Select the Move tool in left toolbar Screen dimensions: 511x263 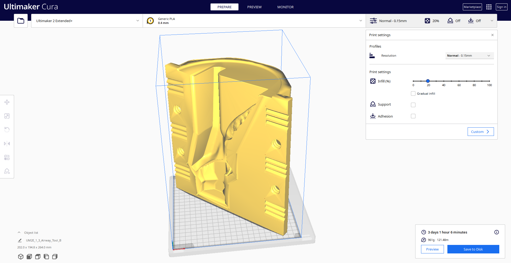(7, 102)
